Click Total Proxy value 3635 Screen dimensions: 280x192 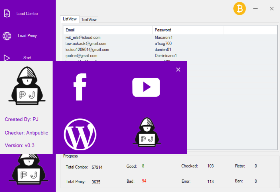[96, 182]
